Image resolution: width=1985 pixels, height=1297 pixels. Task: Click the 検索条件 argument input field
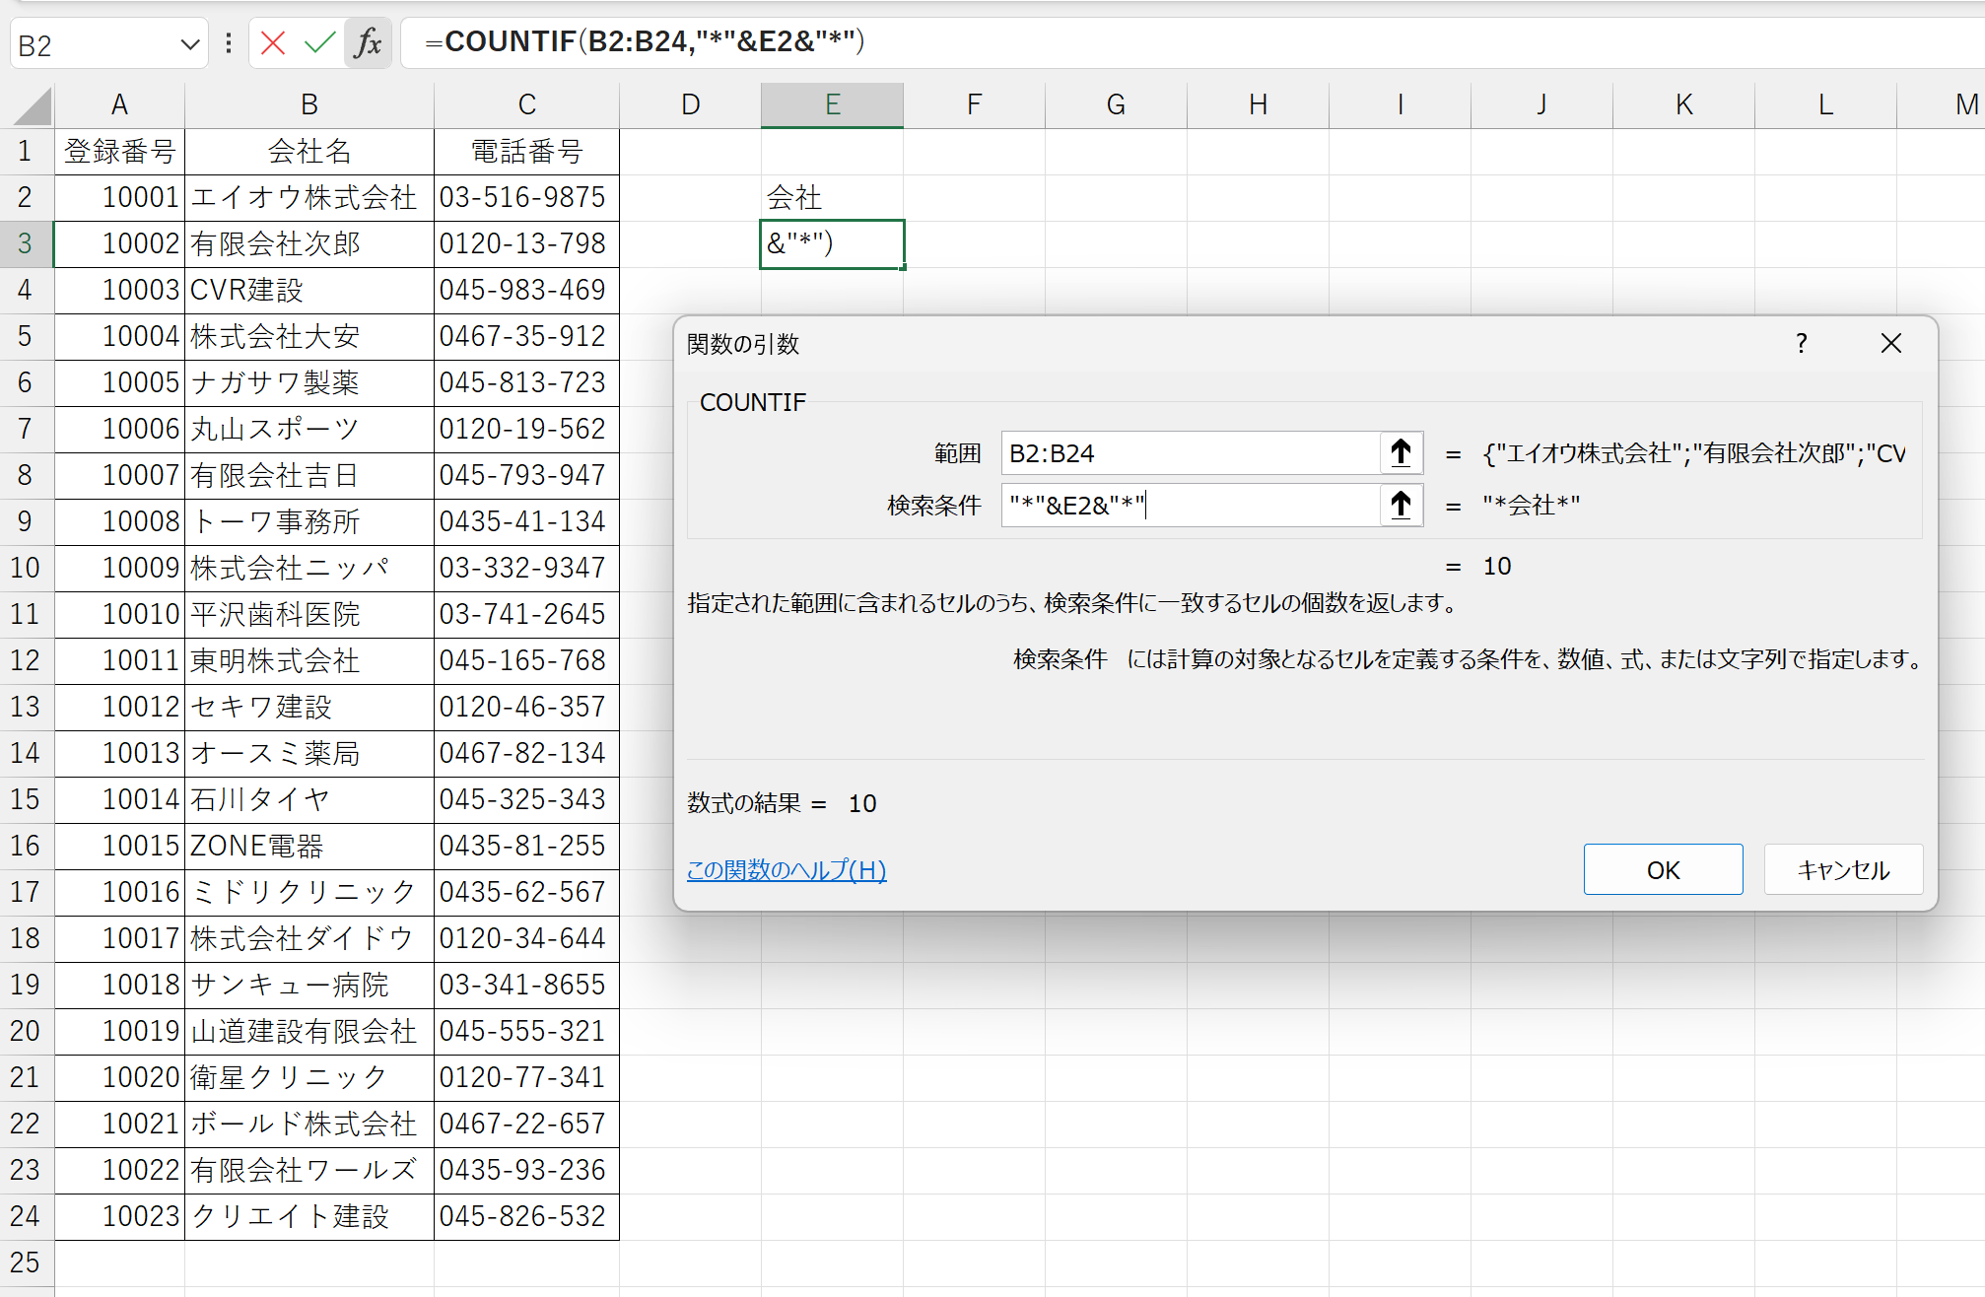1191,506
